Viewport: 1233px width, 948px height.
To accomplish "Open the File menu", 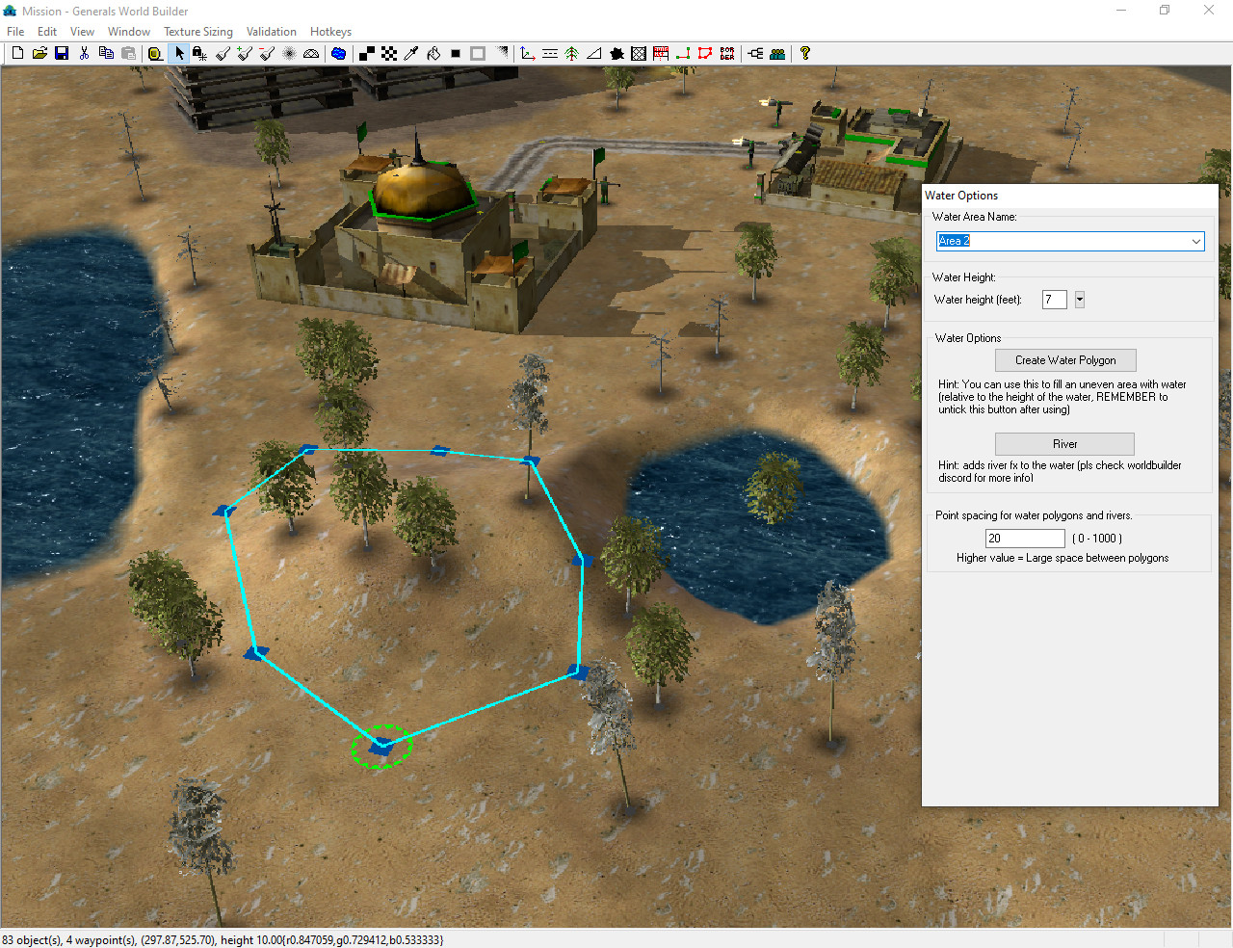I will pos(15,32).
